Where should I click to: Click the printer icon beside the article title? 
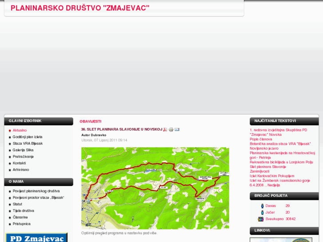coord(171,130)
